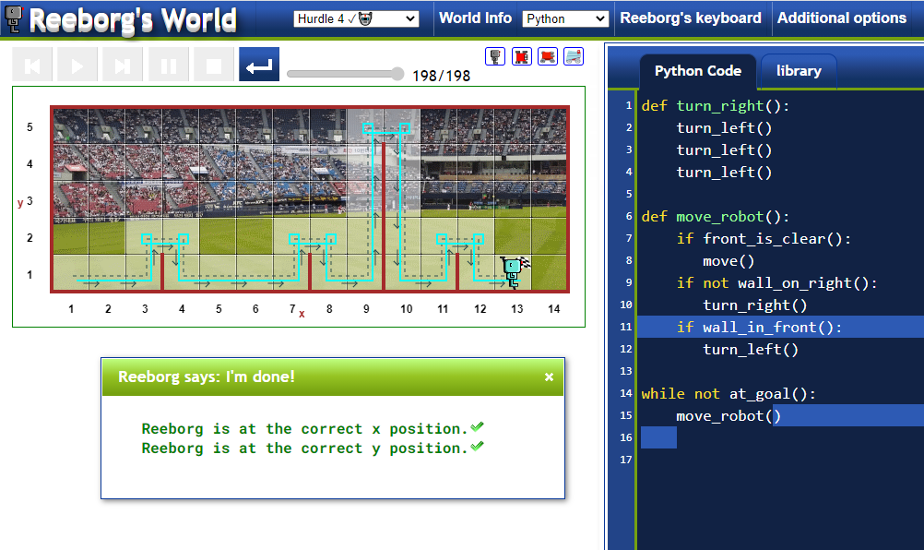The height and width of the screenshot is (550, 924).
Task: Select the gray classic robot image
Action: click(495, 56)
